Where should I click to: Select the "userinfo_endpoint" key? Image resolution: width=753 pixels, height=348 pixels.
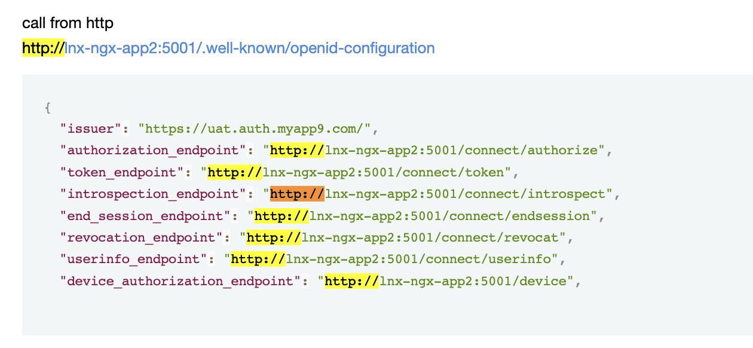(x=130, y=259)
